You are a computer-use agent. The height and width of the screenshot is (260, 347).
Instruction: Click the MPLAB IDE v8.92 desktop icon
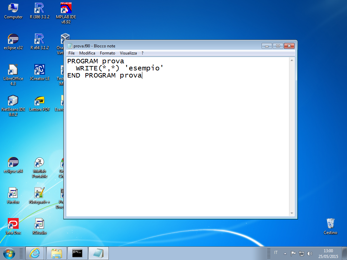66,9
